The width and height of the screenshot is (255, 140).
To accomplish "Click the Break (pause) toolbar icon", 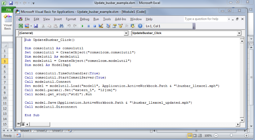I will click(x=88, y=26).
